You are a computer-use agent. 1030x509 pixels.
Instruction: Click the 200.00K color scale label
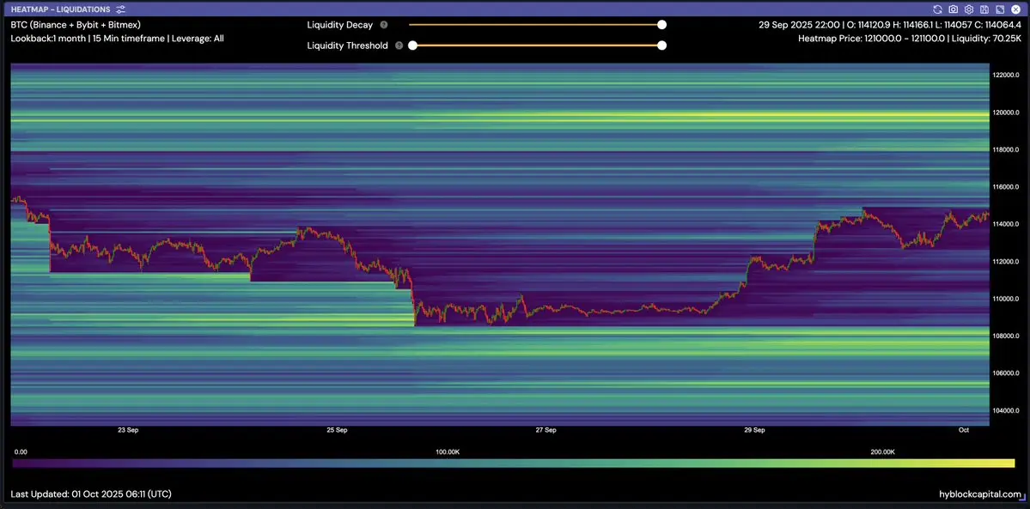[x=883, y=451]
